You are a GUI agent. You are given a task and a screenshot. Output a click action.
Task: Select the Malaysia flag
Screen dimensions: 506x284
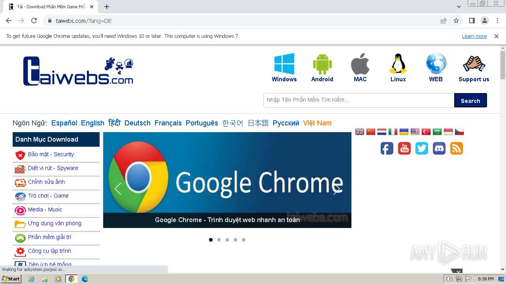pos(415,132)
